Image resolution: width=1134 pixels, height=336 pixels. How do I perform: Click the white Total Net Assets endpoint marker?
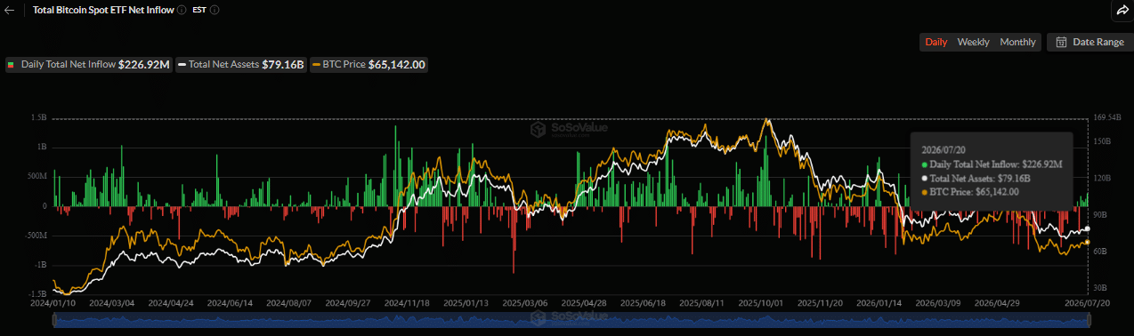[1087, 229]
